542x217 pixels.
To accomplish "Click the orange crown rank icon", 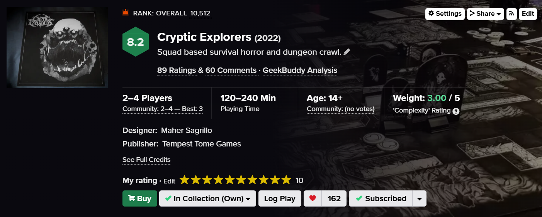I will 125,13.
